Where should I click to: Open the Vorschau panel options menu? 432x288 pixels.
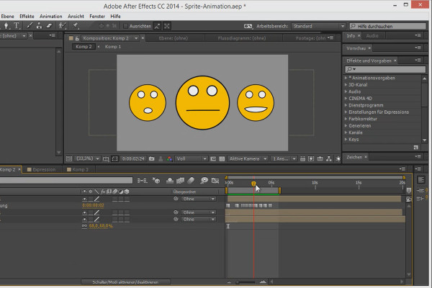pyautogui.click(x=418, y=48)
